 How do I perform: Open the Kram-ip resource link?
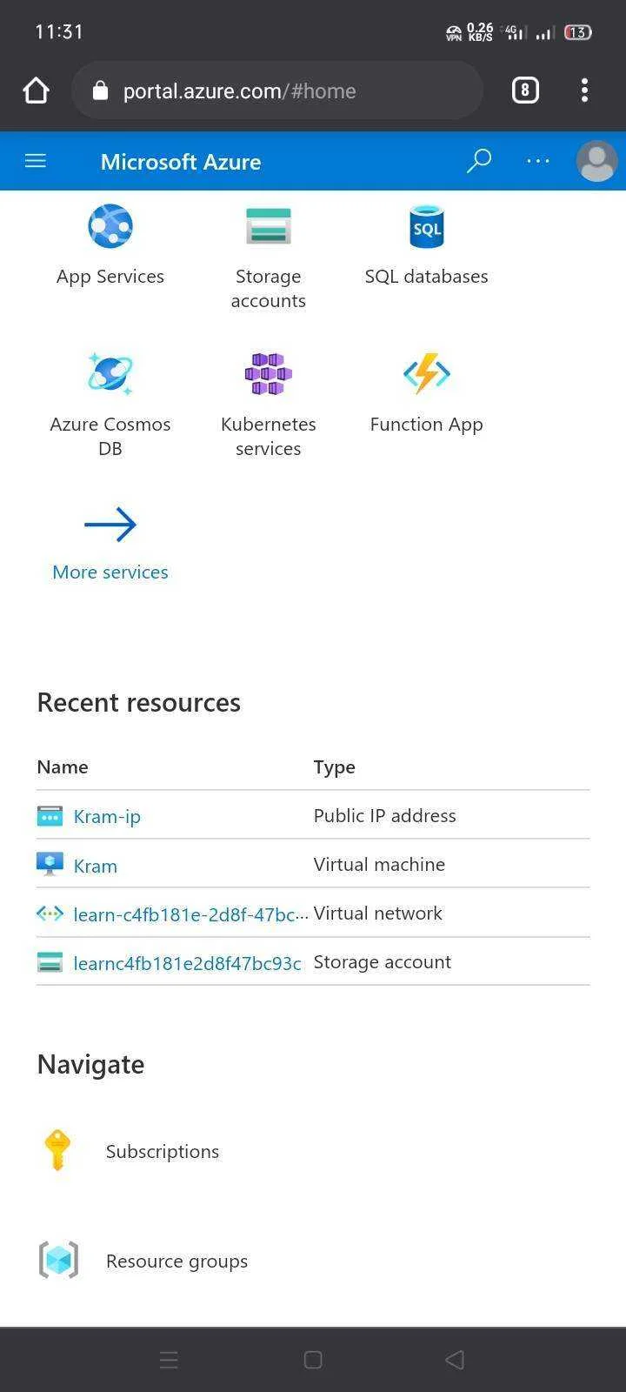click(107, 816)
